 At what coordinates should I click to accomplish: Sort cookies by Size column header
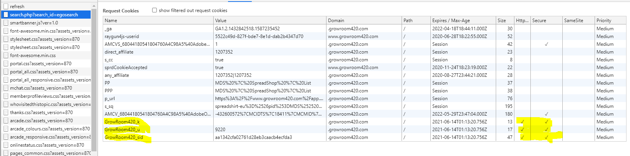point(502,21)
